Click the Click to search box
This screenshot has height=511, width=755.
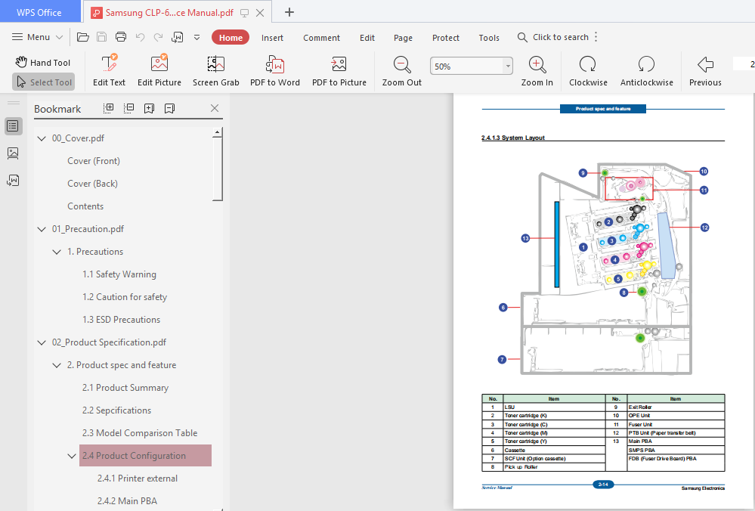[x=552, y=37]
